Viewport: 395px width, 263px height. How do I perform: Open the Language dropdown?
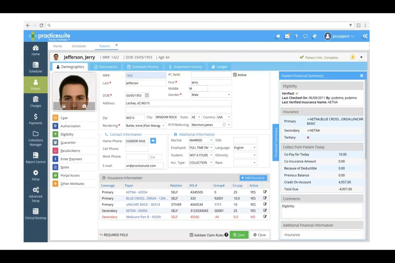(245, 148)
